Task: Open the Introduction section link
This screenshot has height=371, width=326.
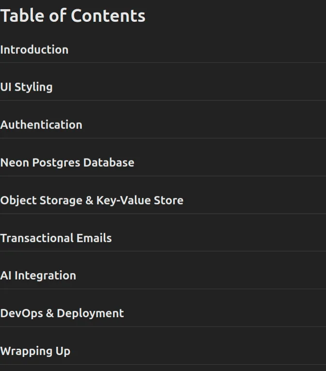Action: click(34, 50)
